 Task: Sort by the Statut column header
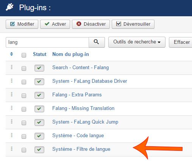tap(40, 54)
